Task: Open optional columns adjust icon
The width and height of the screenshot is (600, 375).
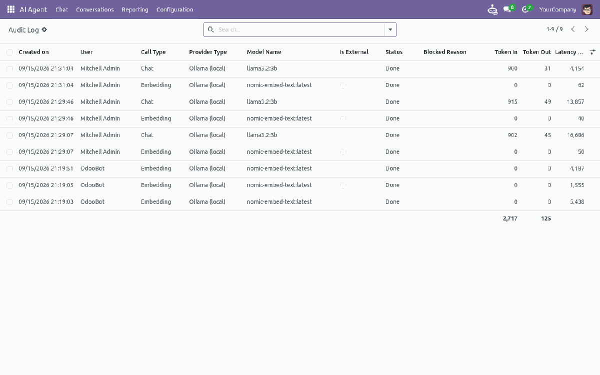Action: 593,52
